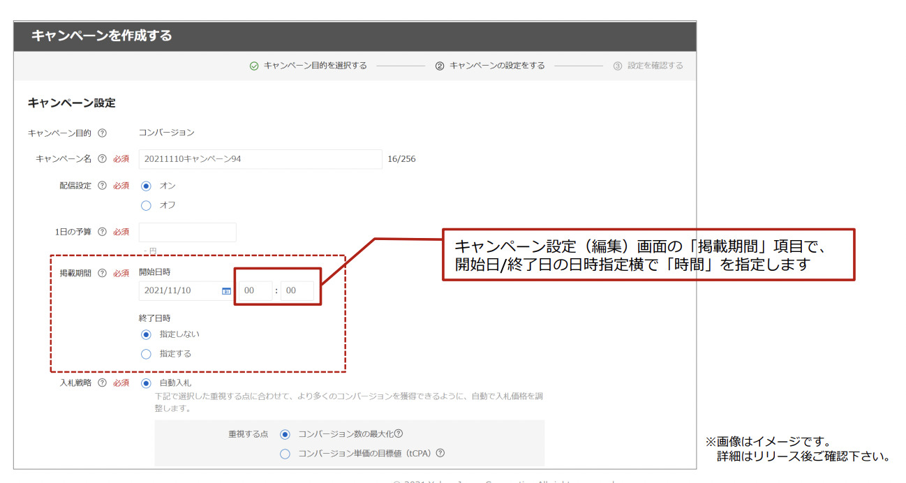Click the start time hour field
Image resolution: width=906 pixels, height=483 pixels.
254,291
